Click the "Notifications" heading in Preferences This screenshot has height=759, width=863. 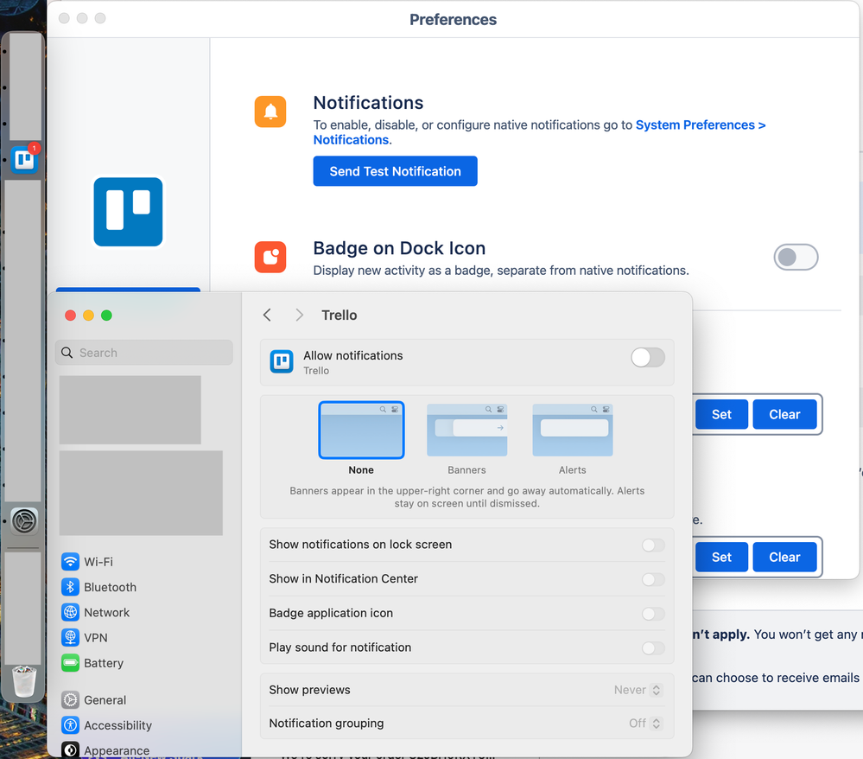coord(368,103)
